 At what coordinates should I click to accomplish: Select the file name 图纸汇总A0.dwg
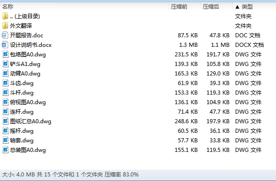30,121
